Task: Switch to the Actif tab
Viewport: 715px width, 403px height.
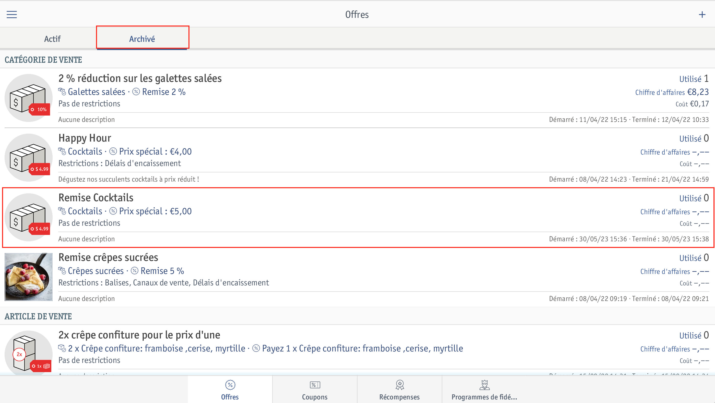Action: pos(52,39)
